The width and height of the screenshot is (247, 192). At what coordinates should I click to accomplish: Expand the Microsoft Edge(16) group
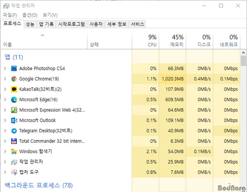pos(5,99)
